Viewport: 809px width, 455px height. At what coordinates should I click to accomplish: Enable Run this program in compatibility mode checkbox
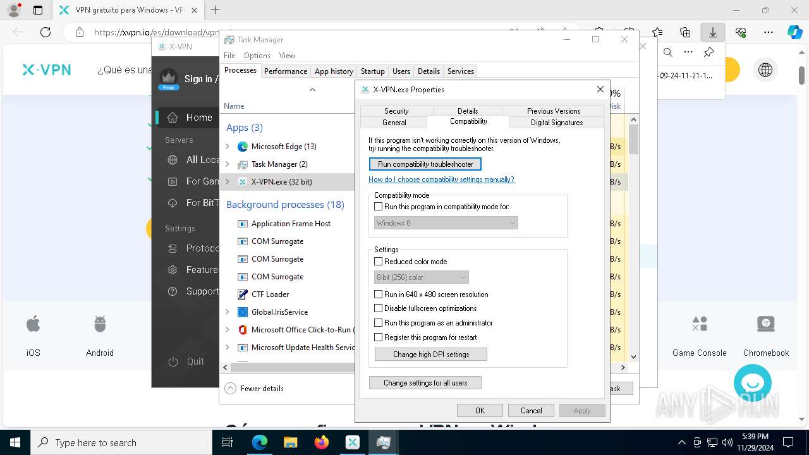379,207
